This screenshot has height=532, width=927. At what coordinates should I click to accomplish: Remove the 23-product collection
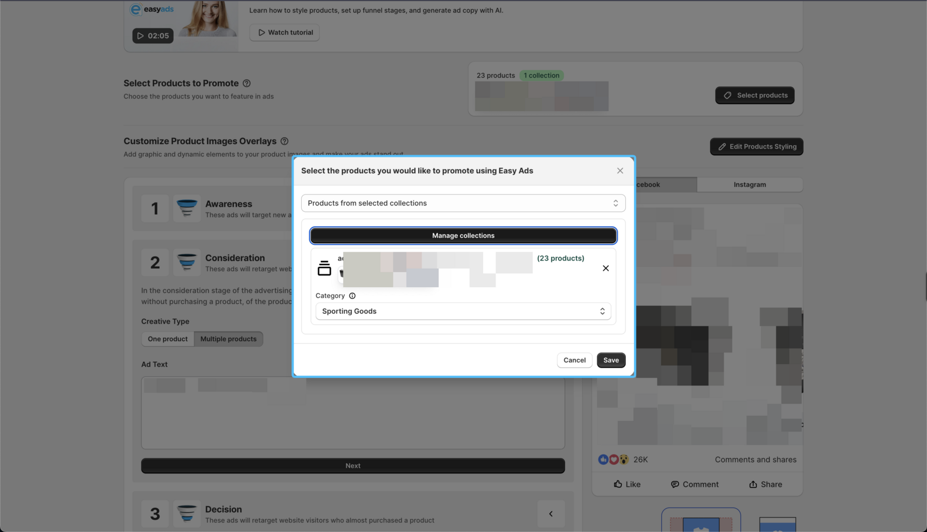point(605,269)
